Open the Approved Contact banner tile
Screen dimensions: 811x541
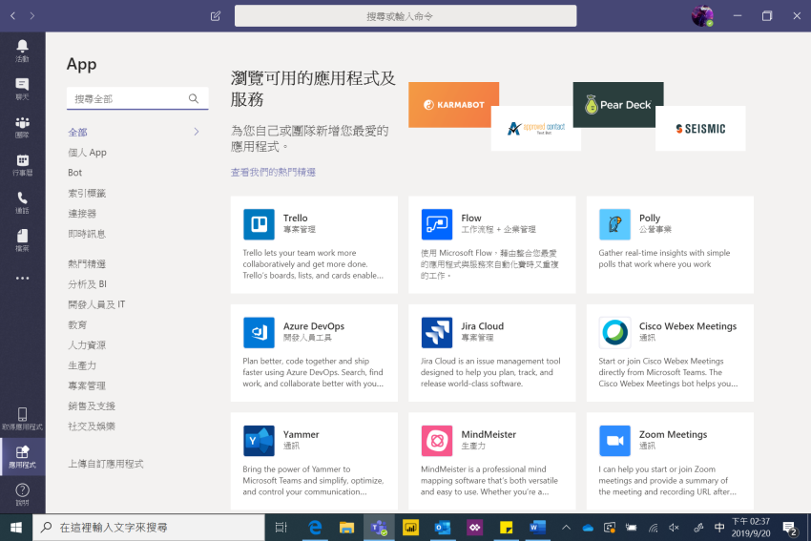[536, 128]
